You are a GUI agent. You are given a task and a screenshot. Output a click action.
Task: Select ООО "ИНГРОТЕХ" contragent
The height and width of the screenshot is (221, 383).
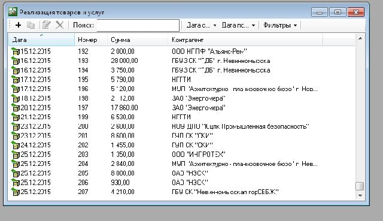point(198,155)
